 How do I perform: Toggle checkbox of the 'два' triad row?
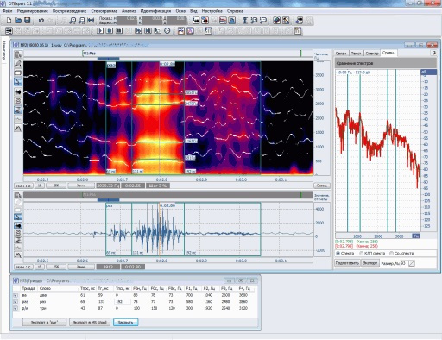(x=16, y=295)
